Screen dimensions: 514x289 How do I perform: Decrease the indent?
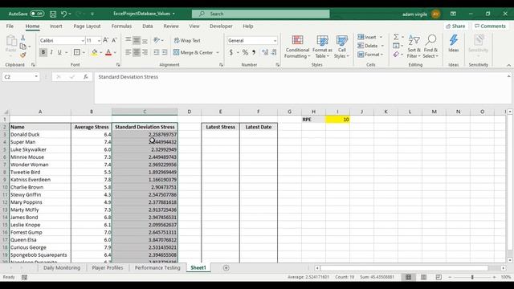point(157,52)
